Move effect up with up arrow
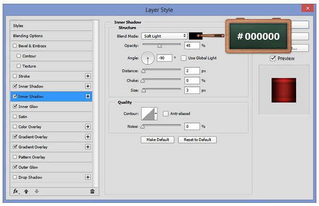 click(x=26, y=191)
